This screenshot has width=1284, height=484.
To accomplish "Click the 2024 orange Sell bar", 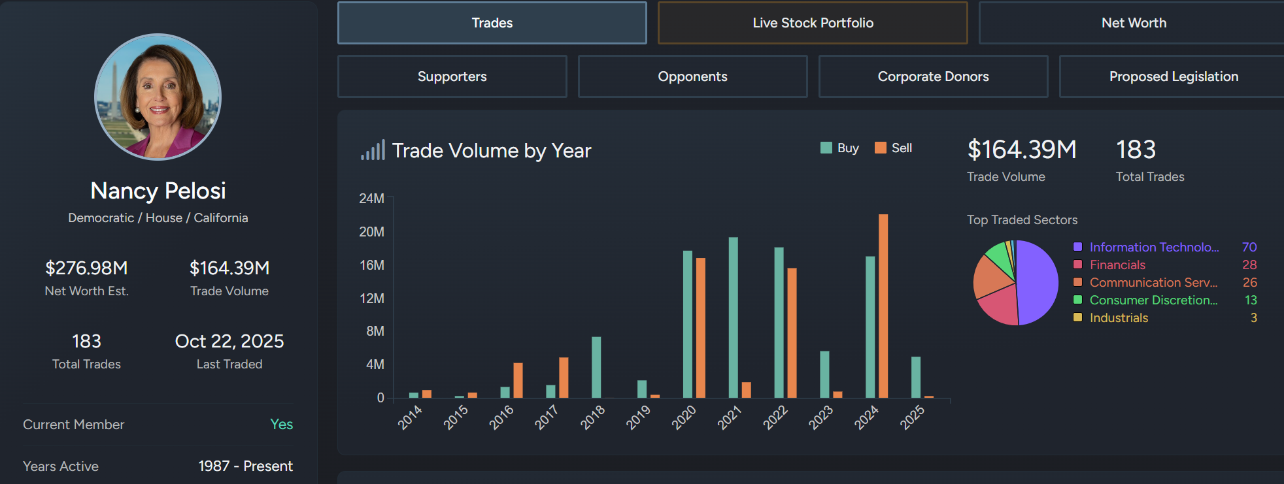I will (883, 306).
